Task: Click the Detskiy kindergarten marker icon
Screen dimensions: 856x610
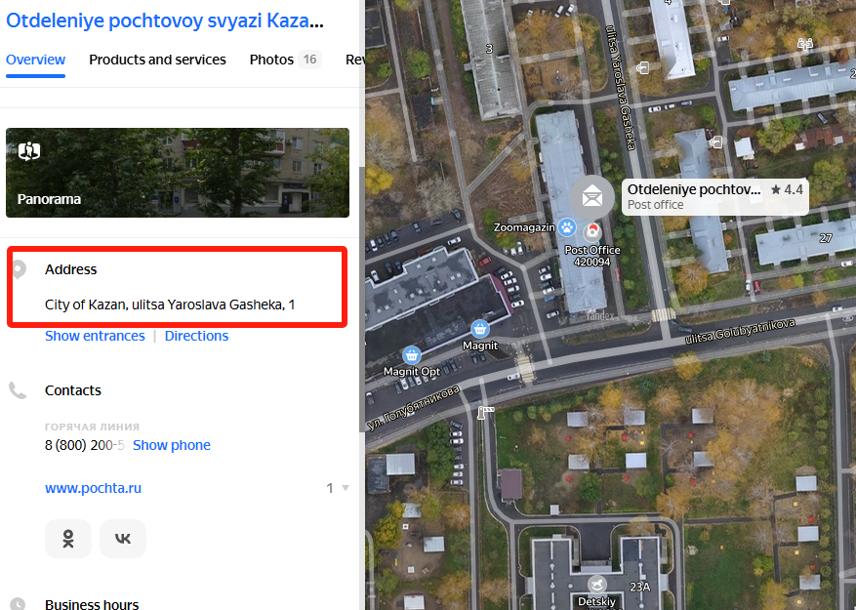Action: click(x=597, y=584)
